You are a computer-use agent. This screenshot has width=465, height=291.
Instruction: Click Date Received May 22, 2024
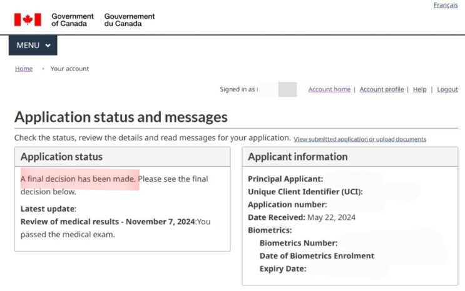[301, 217]
